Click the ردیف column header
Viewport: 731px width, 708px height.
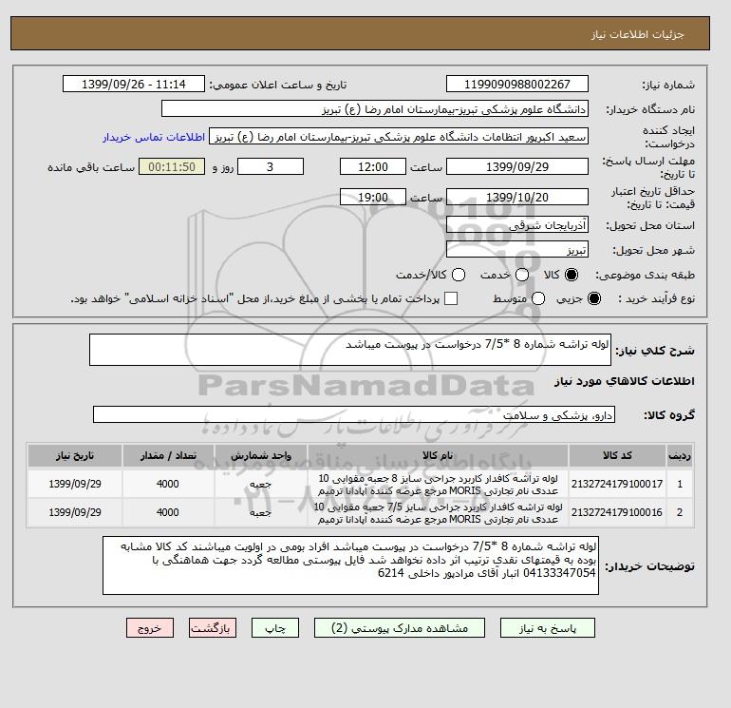pyautogui.click(x=680, y=455)
